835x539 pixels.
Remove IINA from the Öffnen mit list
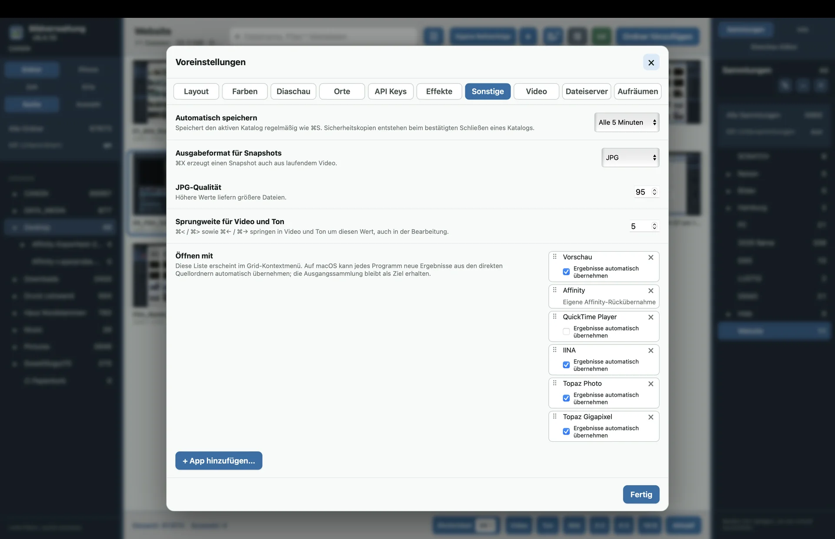[x=651, y=351]
